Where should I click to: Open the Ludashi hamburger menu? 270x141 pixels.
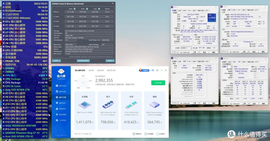pyautogui.click(x=157, y=70)
